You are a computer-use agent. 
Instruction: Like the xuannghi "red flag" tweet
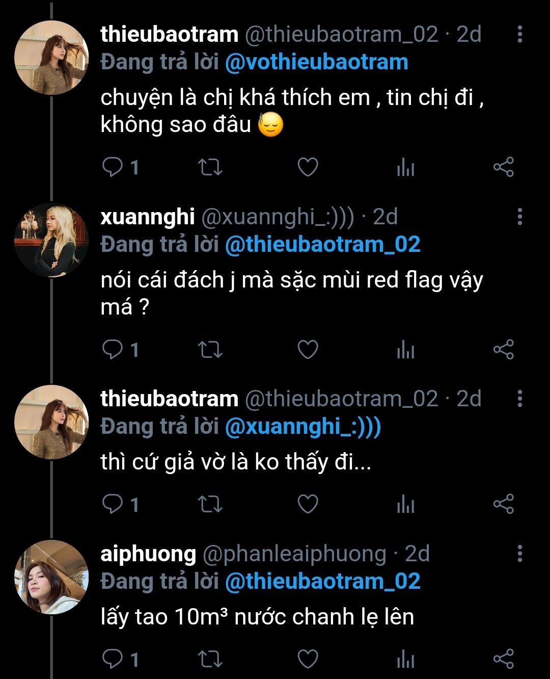[x=308, y=350]
